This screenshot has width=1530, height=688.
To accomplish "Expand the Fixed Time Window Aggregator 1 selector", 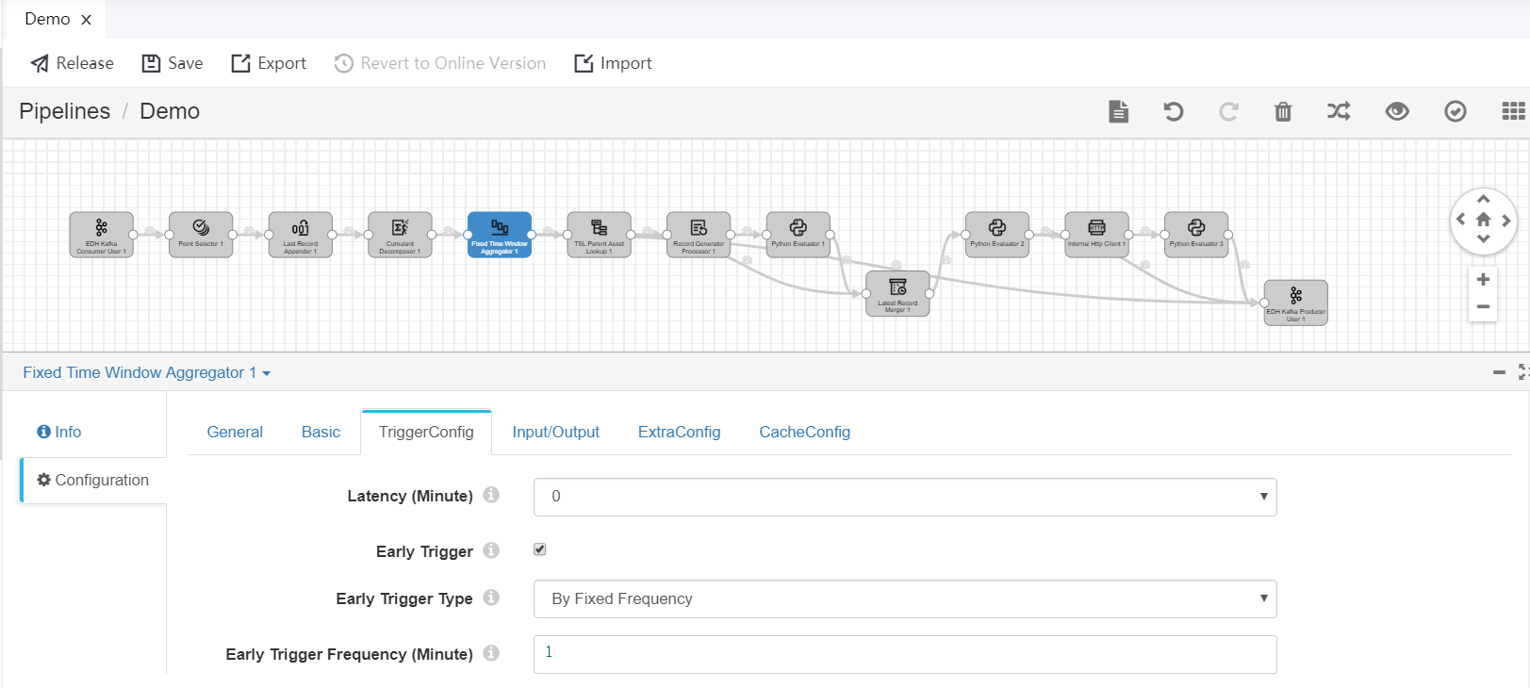I will (147, 373).
